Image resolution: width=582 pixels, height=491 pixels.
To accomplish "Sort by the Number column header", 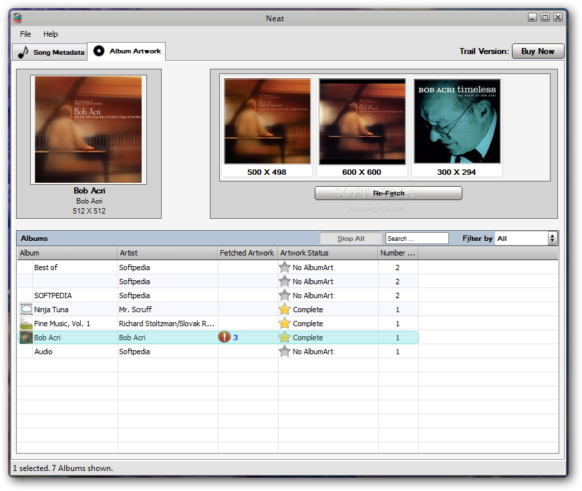I will click(398, 253).
